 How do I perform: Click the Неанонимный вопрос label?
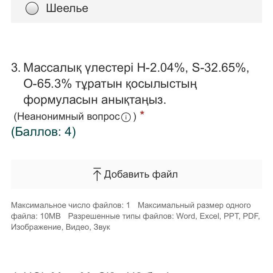[x=68, y=116]
